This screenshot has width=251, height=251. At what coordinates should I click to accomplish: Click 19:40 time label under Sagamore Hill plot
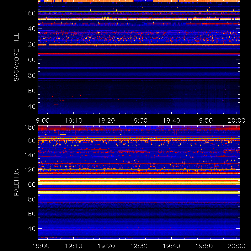pyautogui.click(x=171, y=120)
